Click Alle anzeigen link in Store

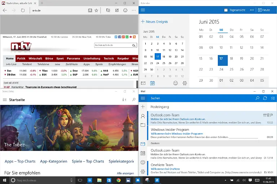(x=125, y=173)
